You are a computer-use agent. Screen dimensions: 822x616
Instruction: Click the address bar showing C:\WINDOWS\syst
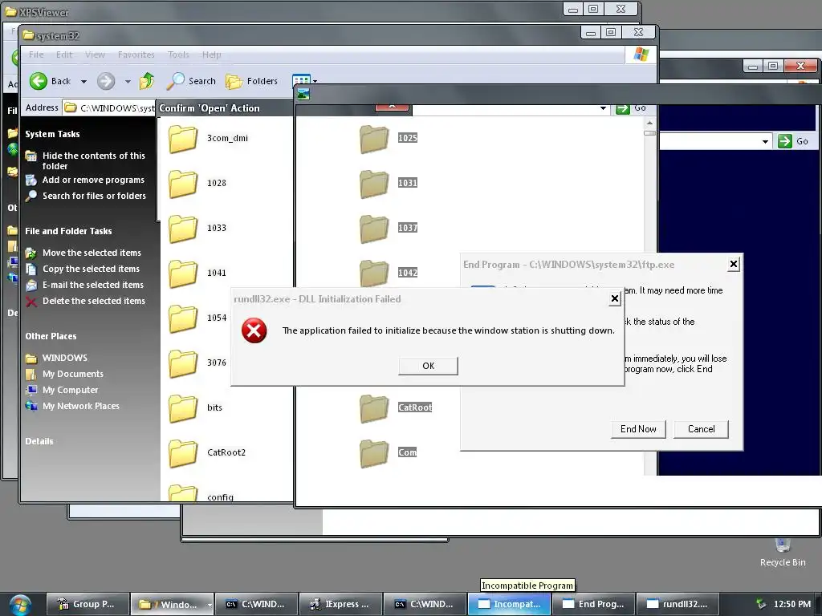109,108
